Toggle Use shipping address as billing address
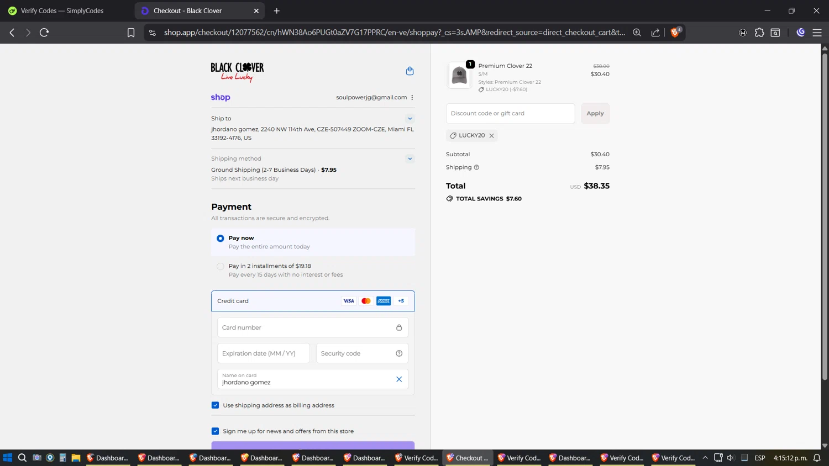Viewport: 829px width, 466px height. click(216, 405)
